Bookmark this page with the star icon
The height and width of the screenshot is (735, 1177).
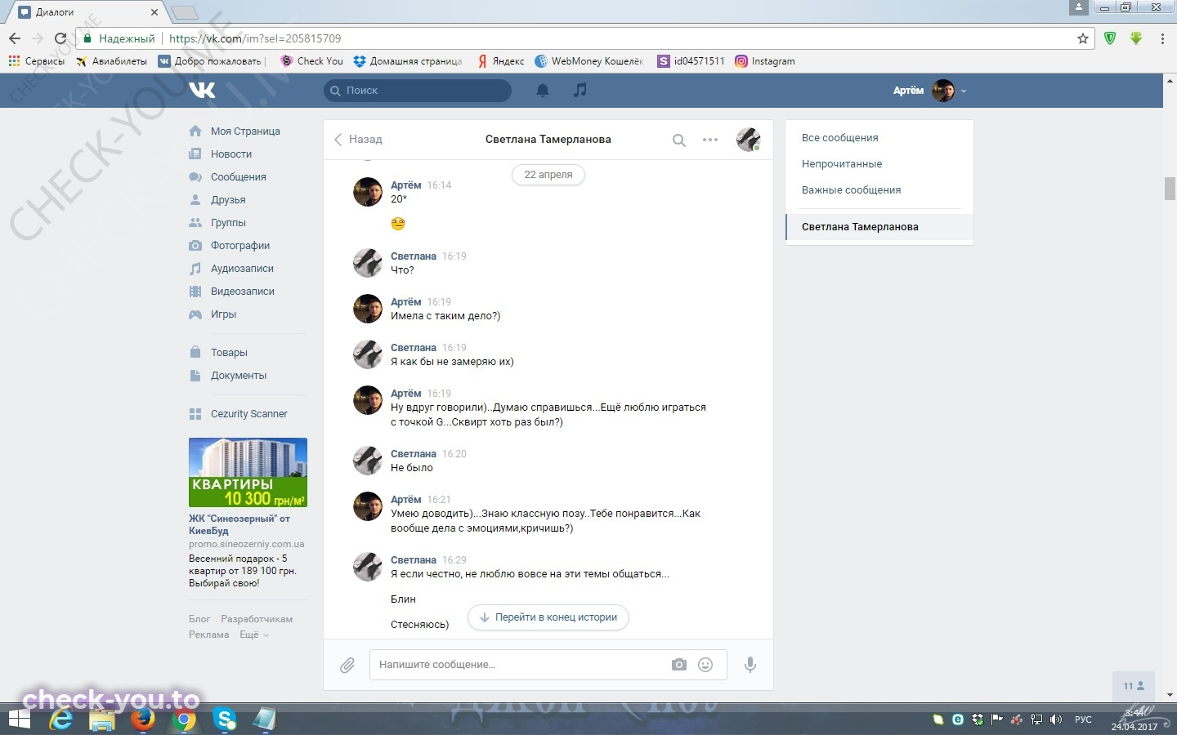pyautogui.click(x=1083, y=38)
